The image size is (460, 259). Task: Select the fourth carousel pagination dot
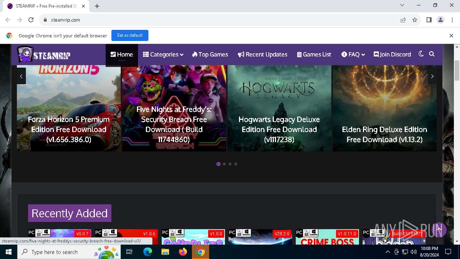pos(236,164)
